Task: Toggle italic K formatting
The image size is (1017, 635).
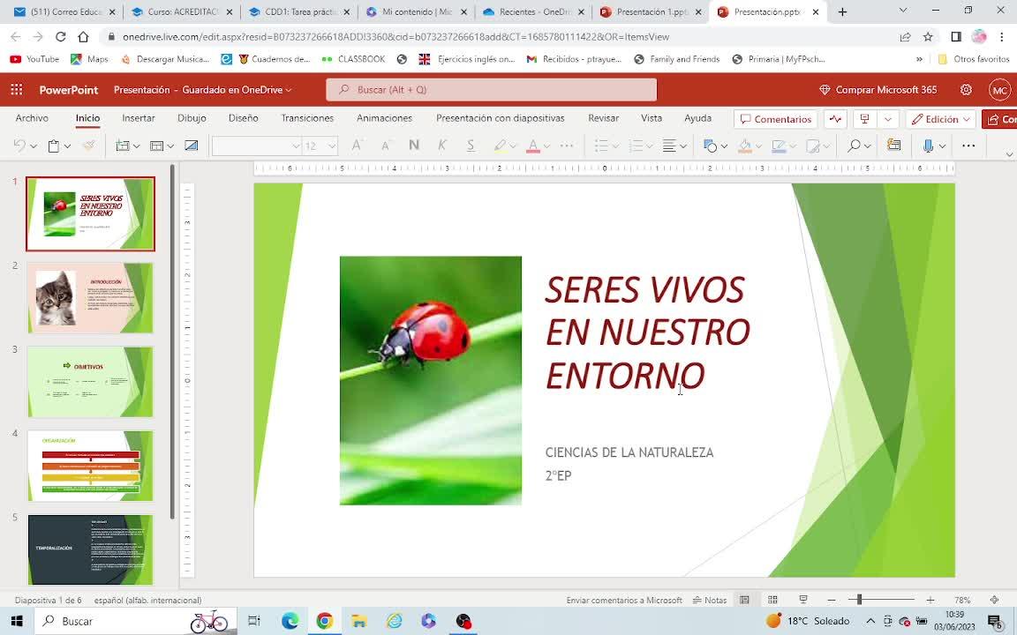Action: 442,146
